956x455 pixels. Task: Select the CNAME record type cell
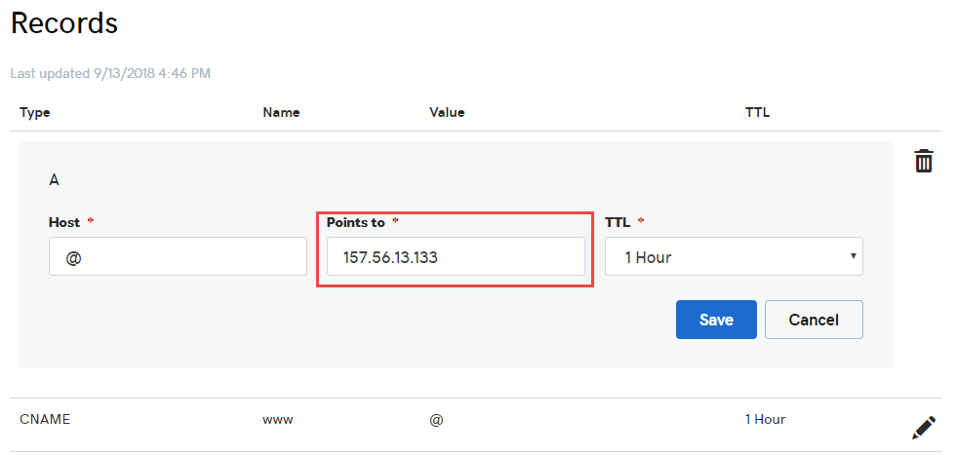coord(45,420)
